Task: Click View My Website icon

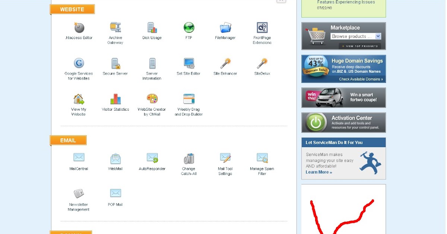Action: [79, 99]
